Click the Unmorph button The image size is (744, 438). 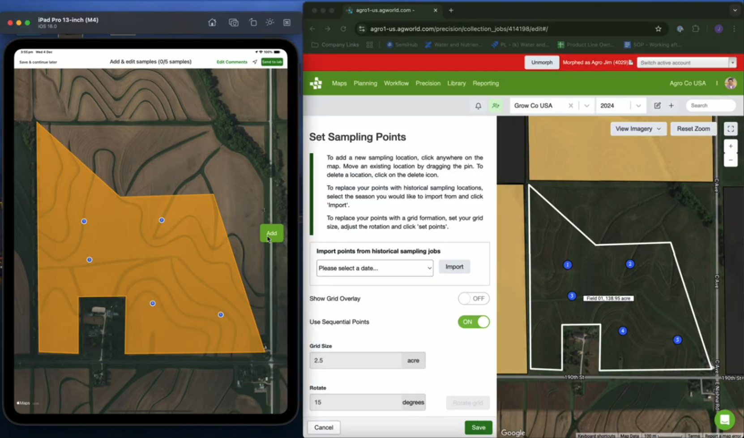[x=542, y=62]
